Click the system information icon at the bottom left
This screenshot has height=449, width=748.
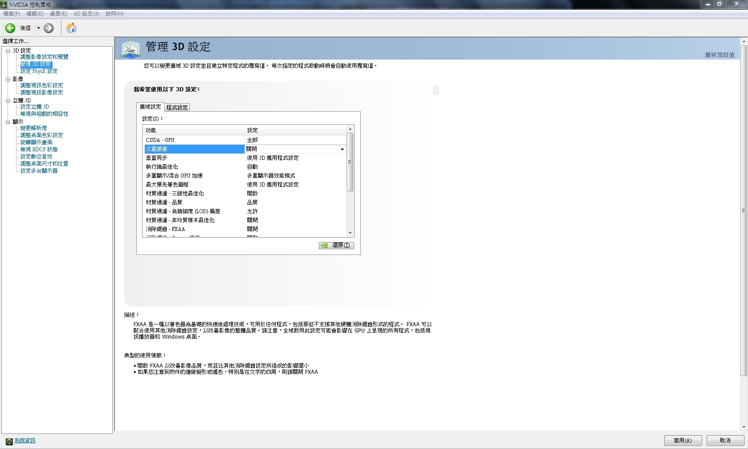point(9,441)
